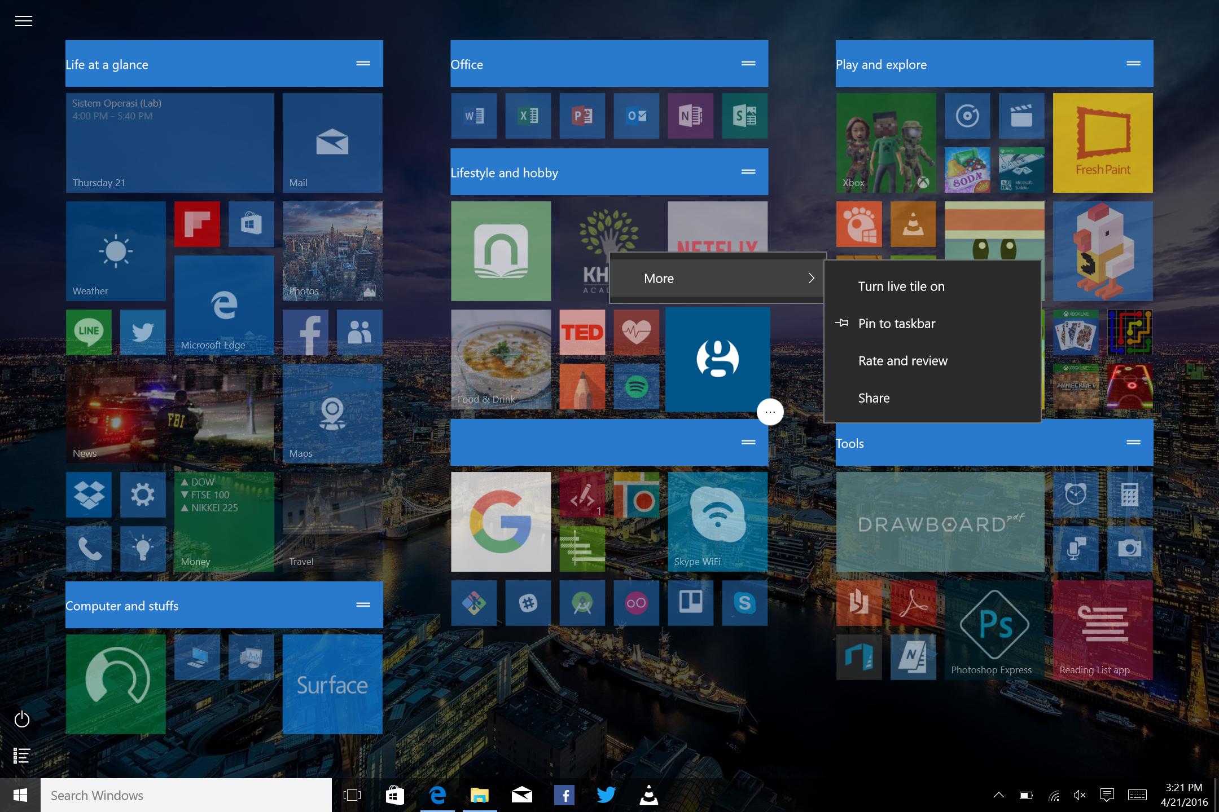Open the Microsoft Edge tile

(224, 305)
